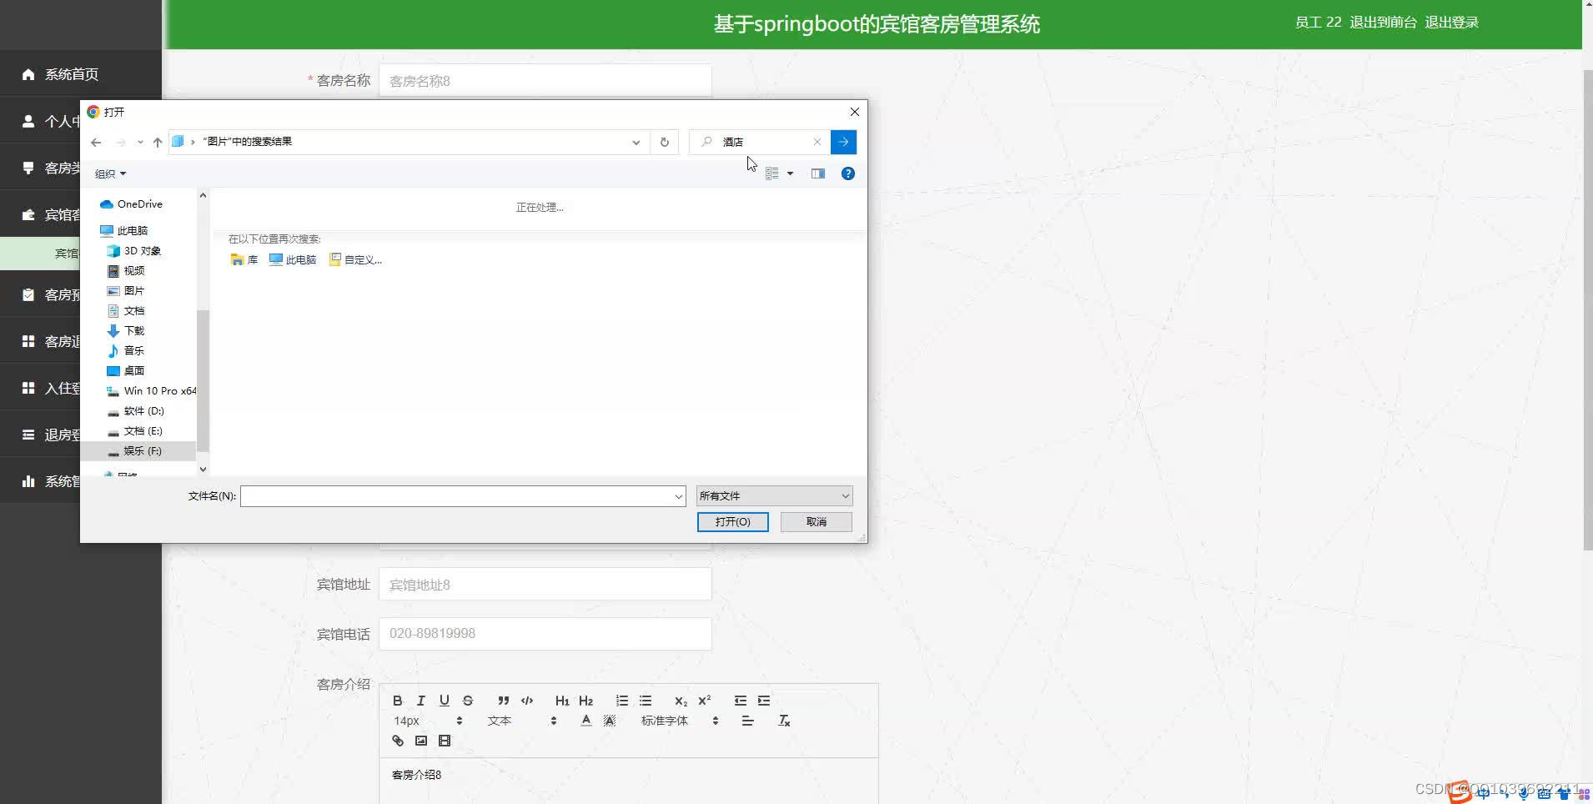Click the 宾馆电话 input field

coord(545,634)
